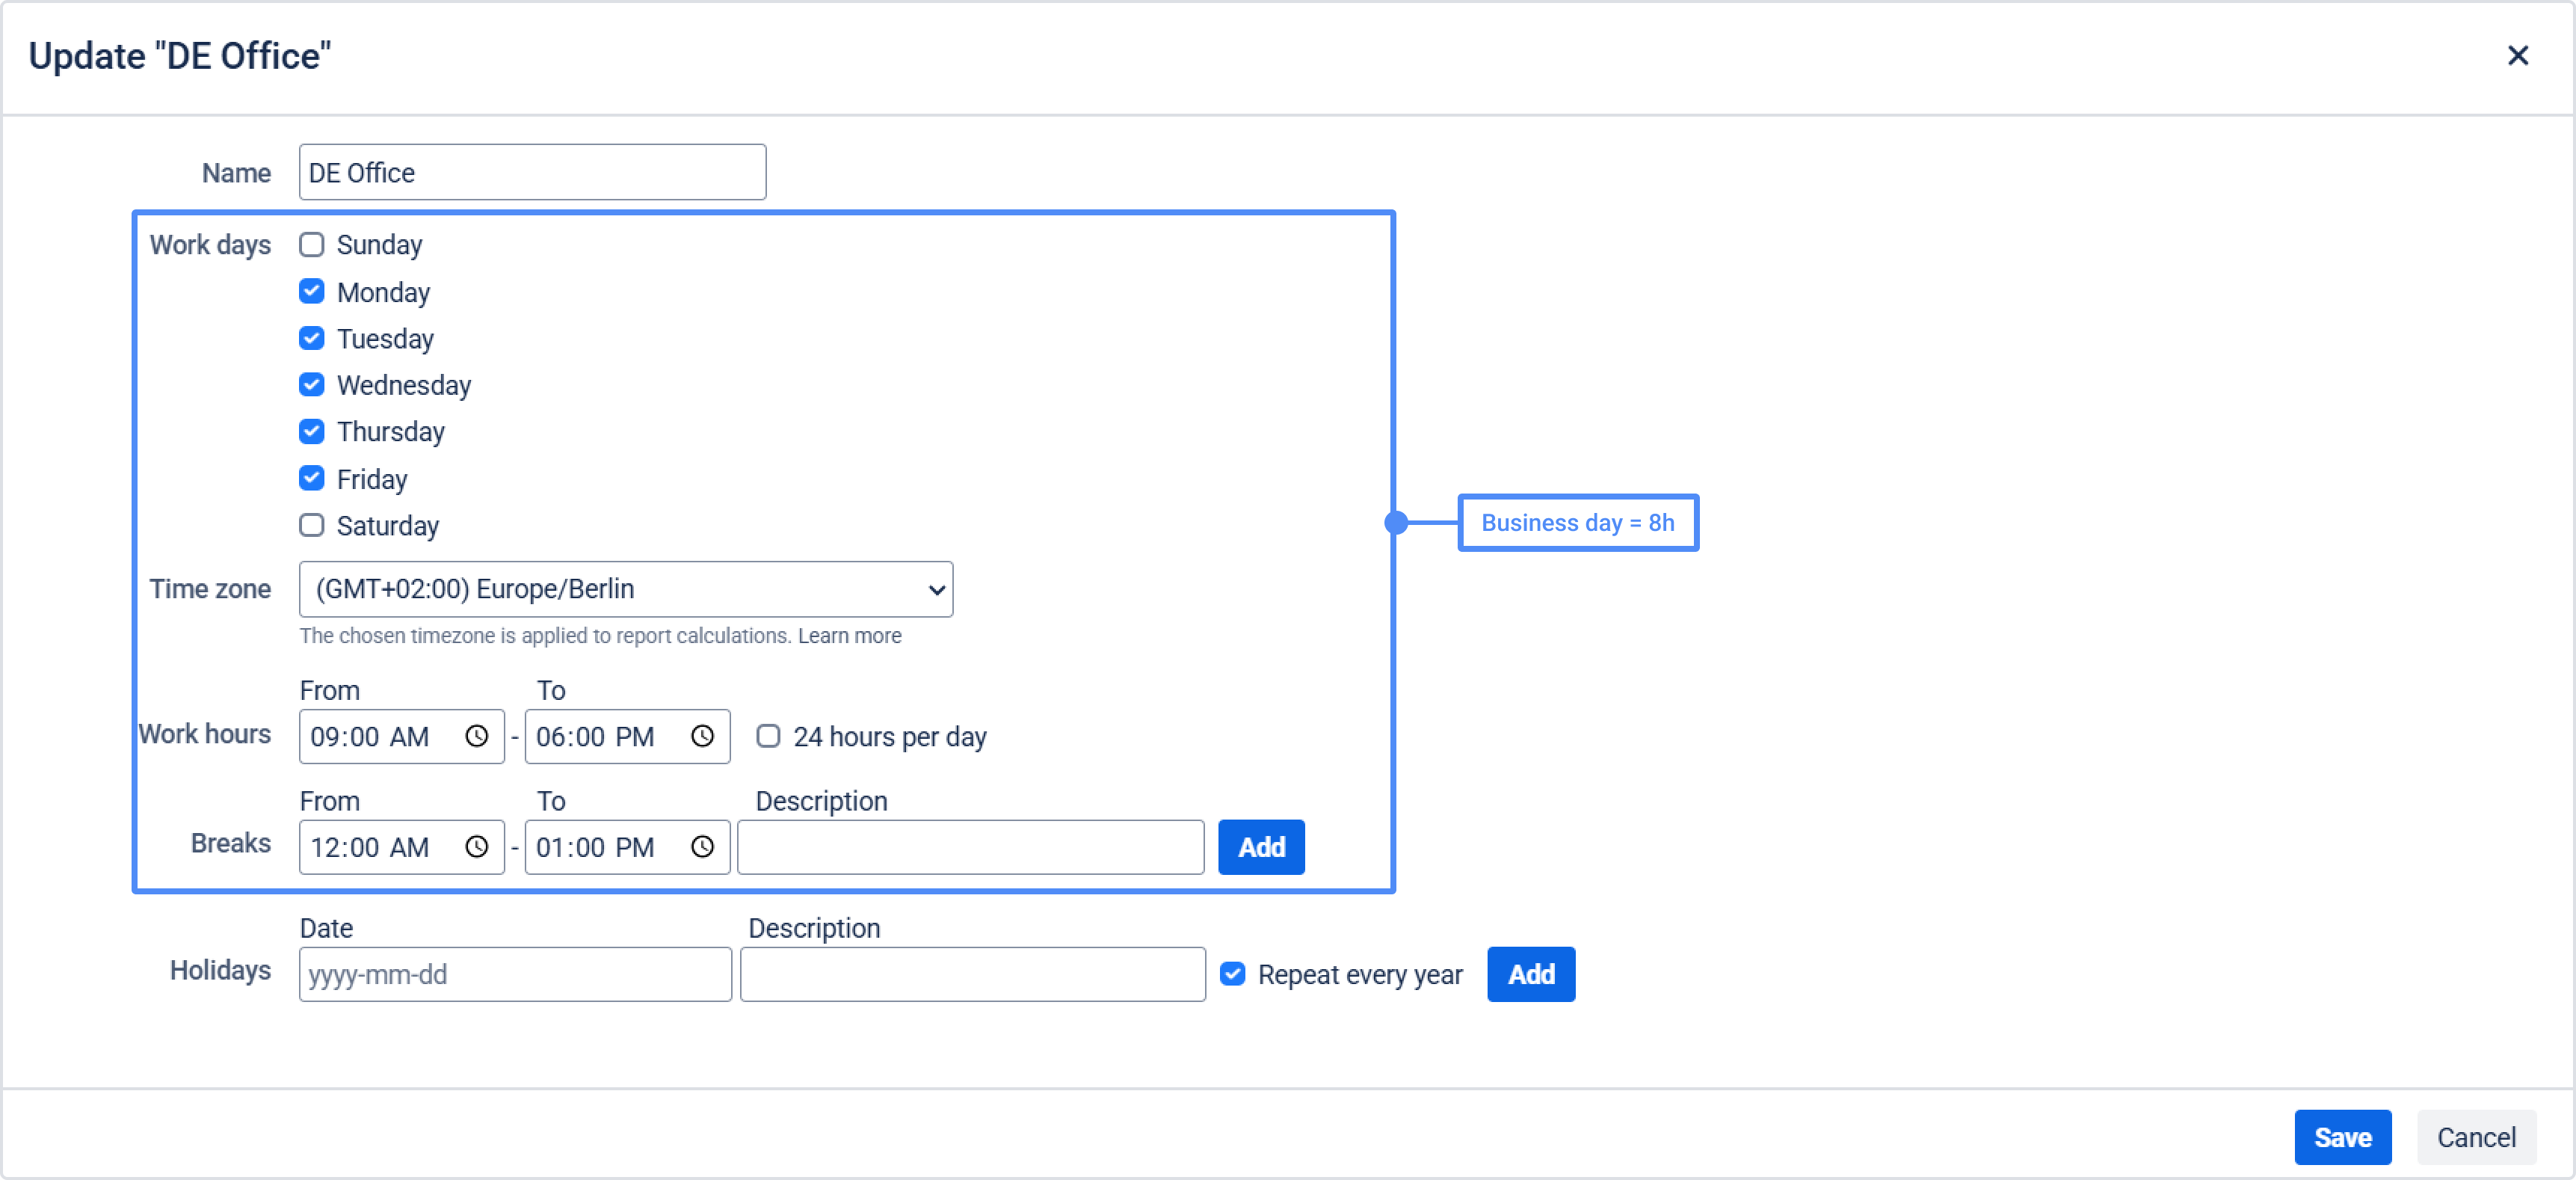This screenshot has width=2576, height=1180.
Task: Click clock icon in Work hours From field
Action: point(476,737)
